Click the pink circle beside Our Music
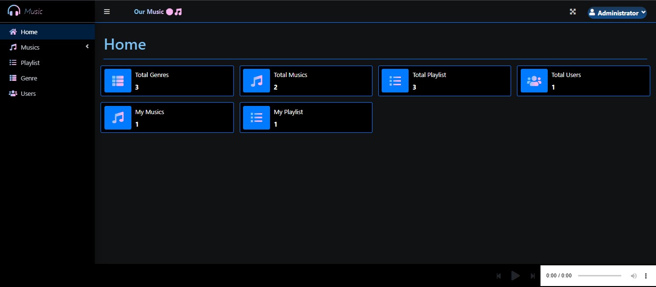Screen dimensions: 656x287 point(169,12)
